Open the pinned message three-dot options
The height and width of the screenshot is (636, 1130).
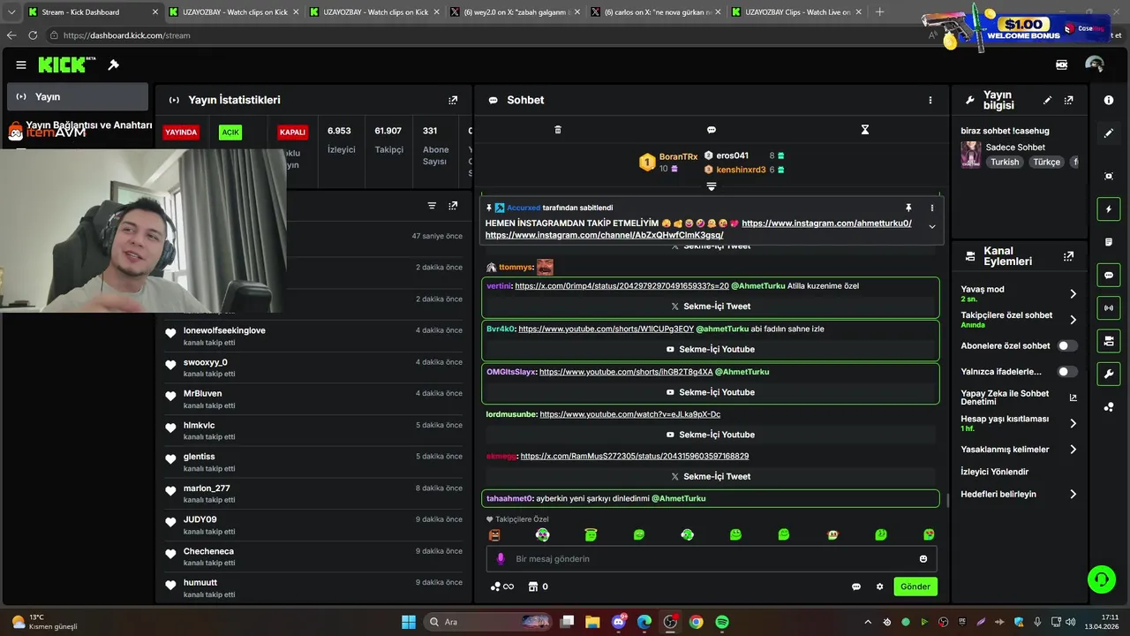point(931,208)
